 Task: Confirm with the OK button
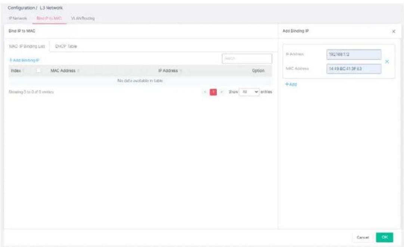(x=385, y=237)
